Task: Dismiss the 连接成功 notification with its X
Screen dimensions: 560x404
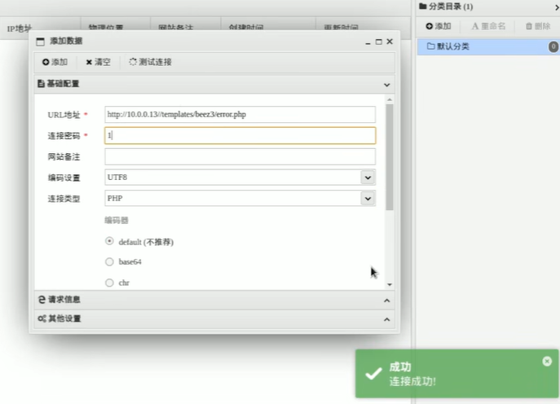Action: [x=546, y=361]
